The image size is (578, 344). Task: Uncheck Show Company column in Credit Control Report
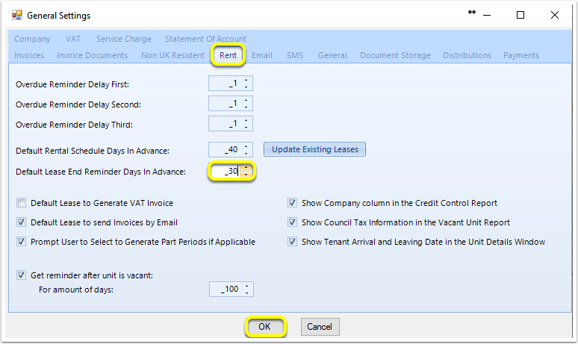coord(292,203)
